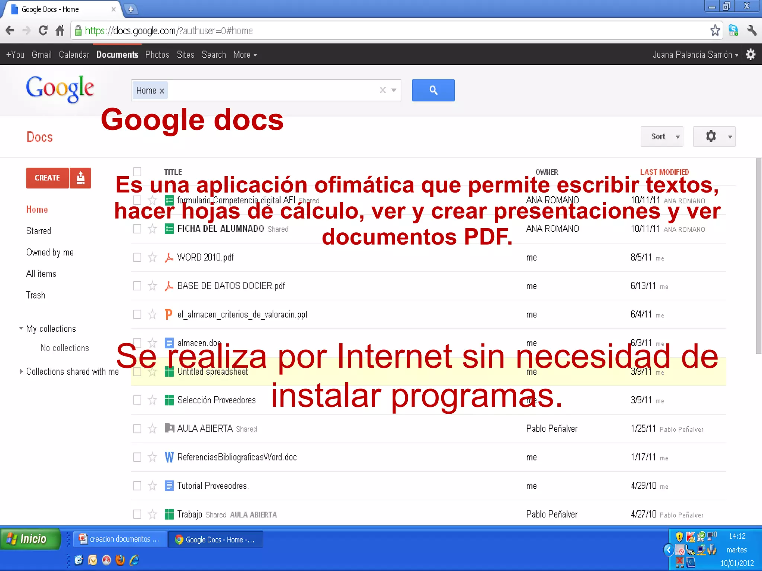Check the Selección Proveedores checkbox

[137, 400]
